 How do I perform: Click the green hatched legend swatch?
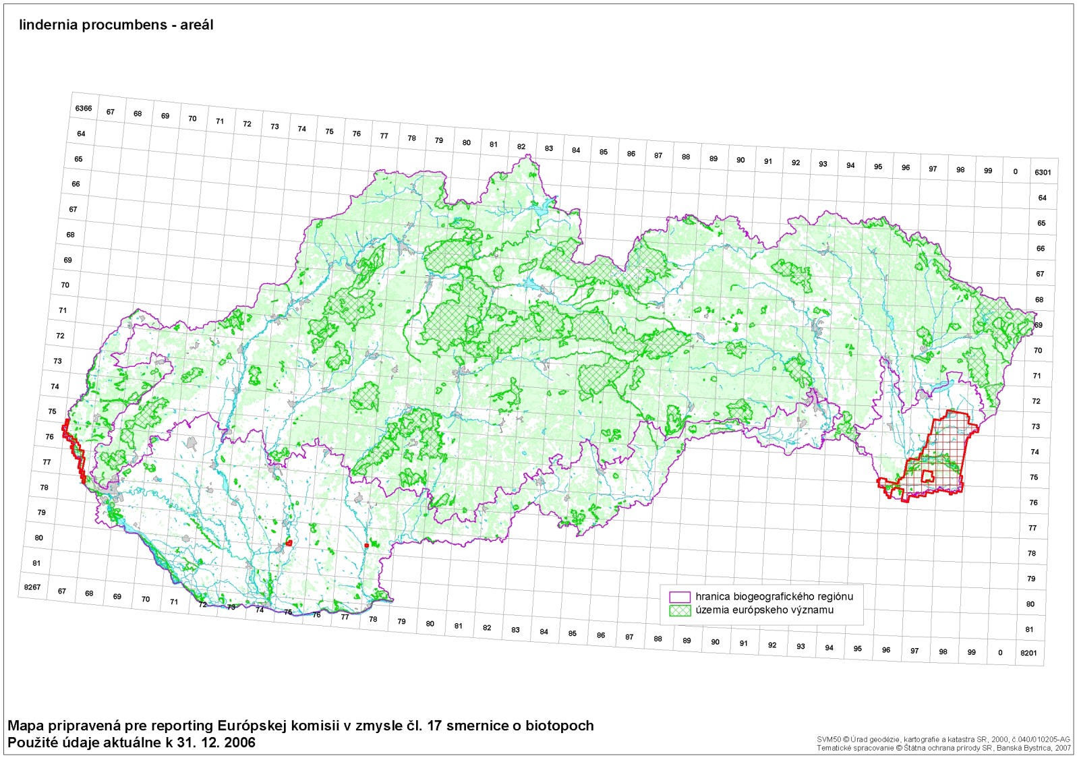coord(680,610)
